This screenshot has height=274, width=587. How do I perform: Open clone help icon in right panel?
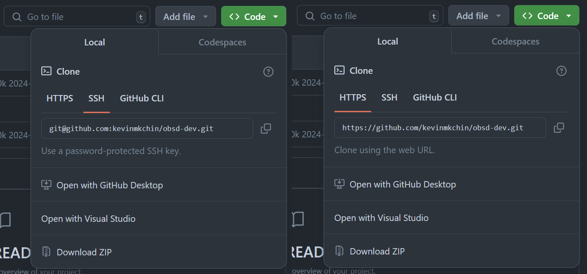(561, 71)
